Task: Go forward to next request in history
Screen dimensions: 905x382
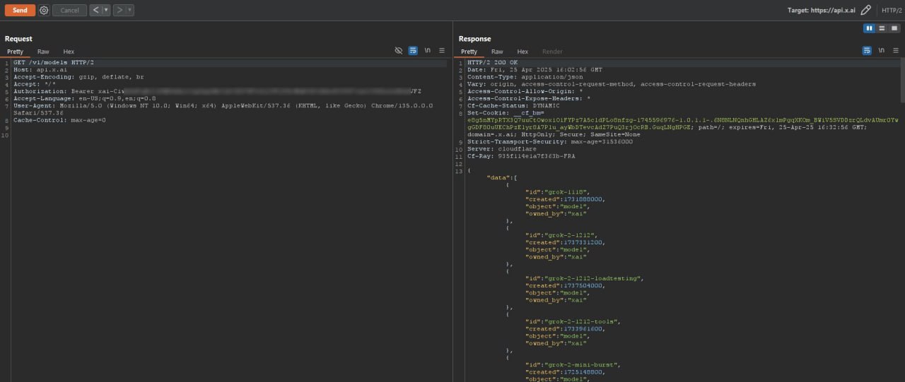Action: pos(119,11)
